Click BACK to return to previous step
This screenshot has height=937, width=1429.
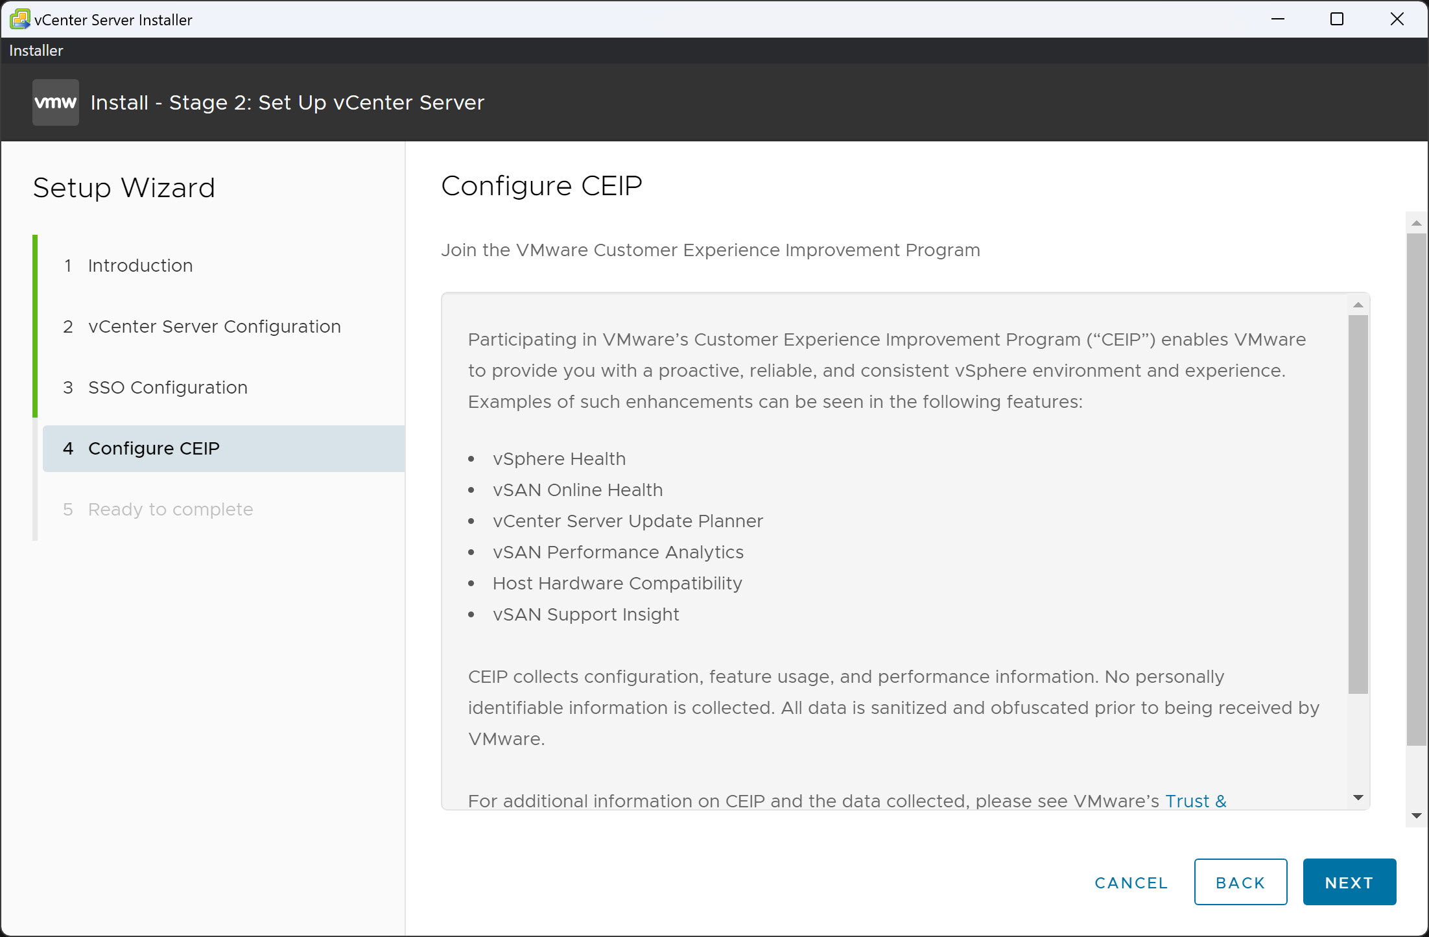click(1240, 882)
